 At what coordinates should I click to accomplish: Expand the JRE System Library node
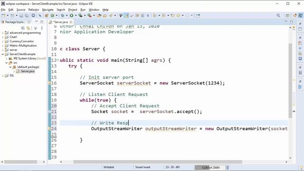[x=6, y=58]
